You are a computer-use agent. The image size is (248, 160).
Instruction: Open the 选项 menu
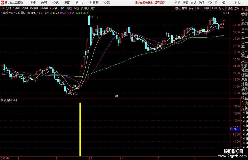tap(202, 3)
